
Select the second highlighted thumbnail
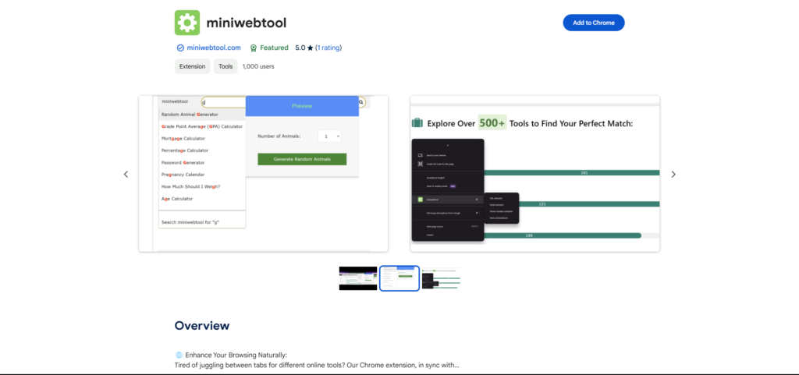(399, 278)
